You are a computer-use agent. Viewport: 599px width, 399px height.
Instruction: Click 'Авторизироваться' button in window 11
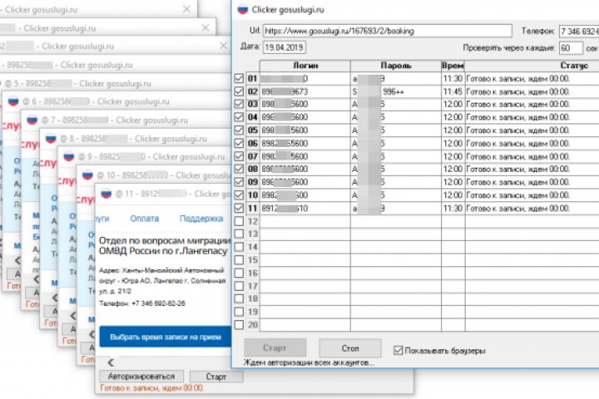click(141, 377)
